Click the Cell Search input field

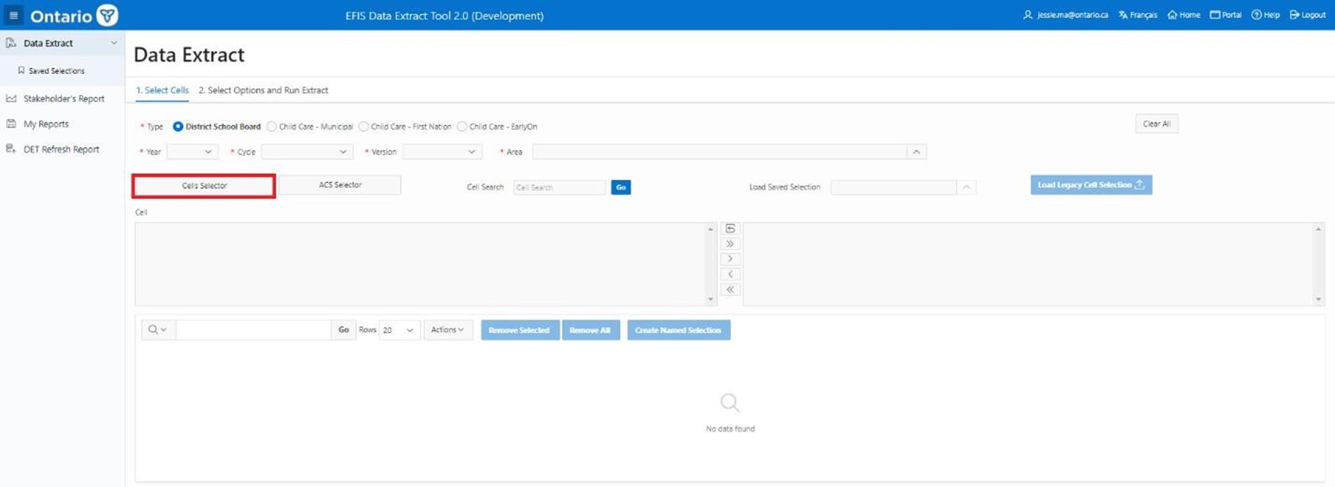coord(559,187)
